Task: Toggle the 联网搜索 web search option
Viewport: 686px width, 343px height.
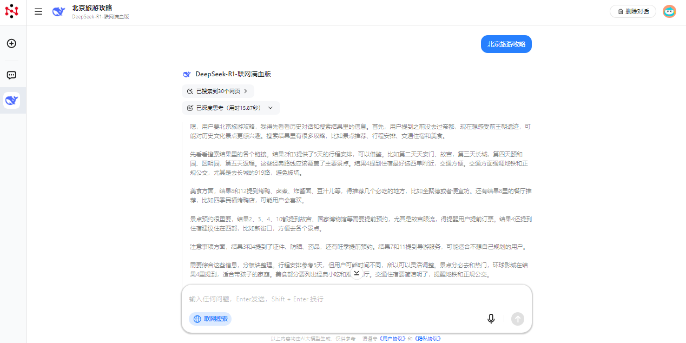Action: [x=210, y=319]
